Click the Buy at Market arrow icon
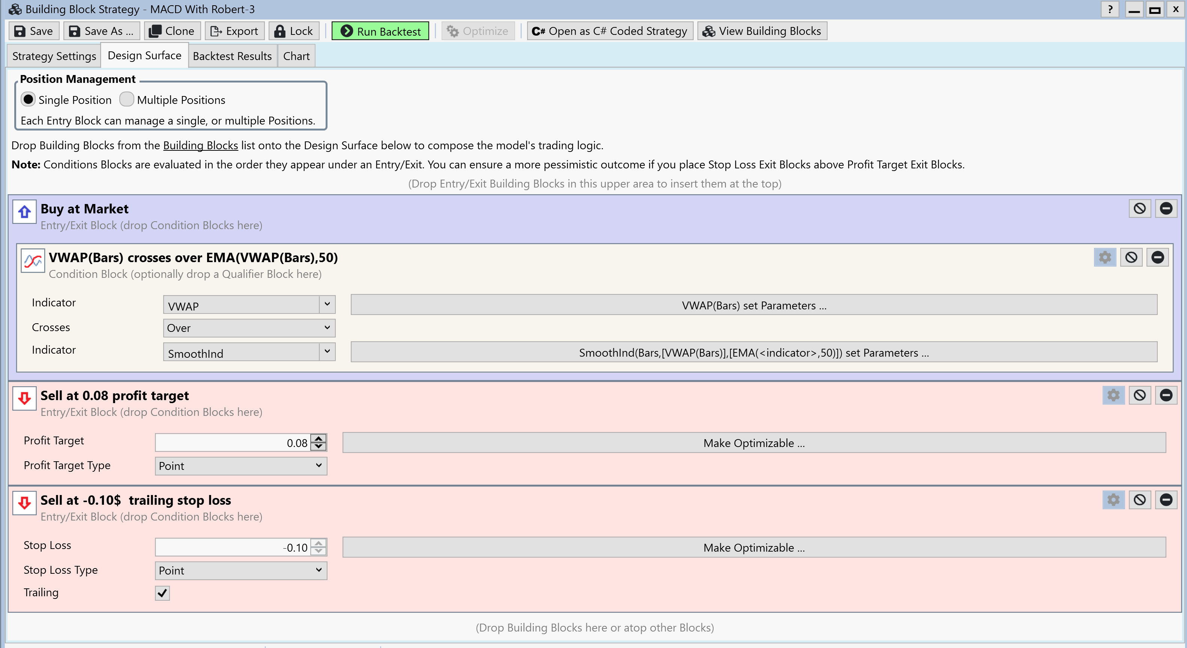The image size is (1187, 648). coord(24,212)
